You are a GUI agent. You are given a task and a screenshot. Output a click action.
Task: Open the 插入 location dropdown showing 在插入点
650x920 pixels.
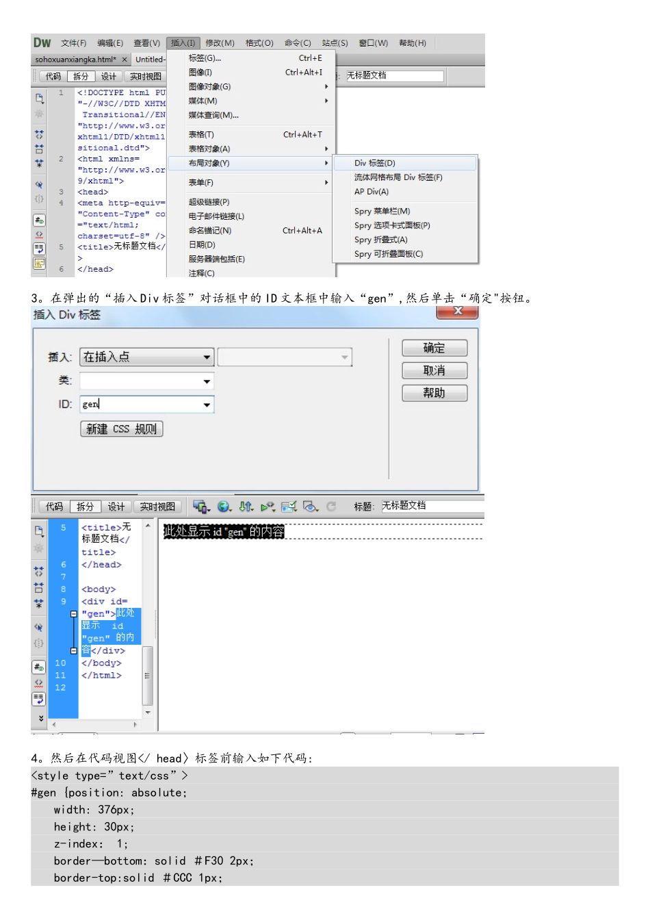pos(147,357)
